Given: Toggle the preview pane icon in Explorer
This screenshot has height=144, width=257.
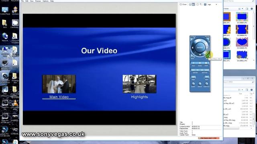Looking at the screenshot, I should click(x=247, y=8).
